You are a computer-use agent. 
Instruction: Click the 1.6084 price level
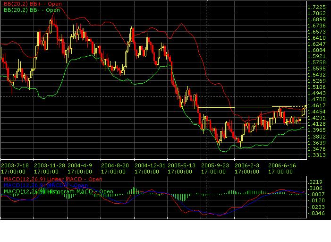[x=316, y=50]
